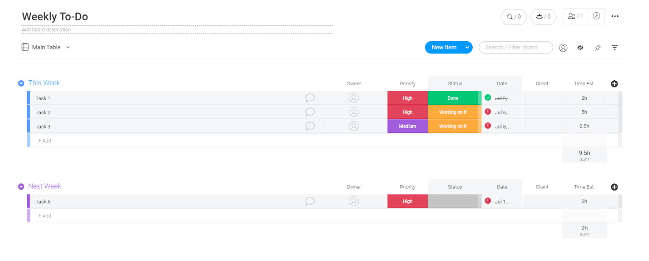Click the overdue alert icon for Task 5
This screenshot has height=261, width=649.
click(x=488, y=201)
